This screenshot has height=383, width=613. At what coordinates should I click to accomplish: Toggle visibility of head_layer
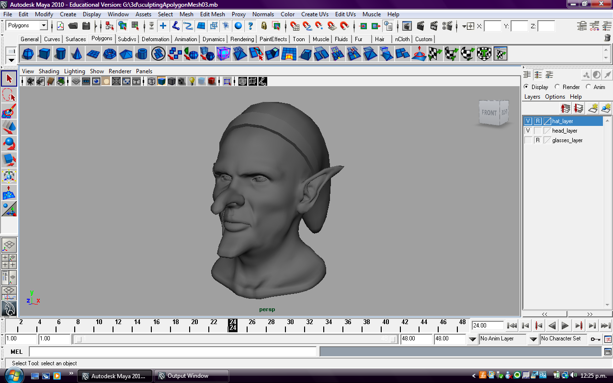pos(528,130)
